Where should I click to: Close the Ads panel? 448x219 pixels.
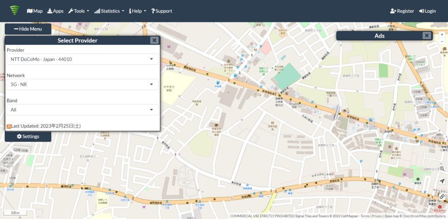(427, 36)
